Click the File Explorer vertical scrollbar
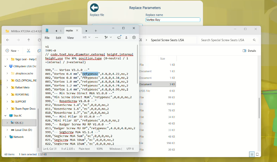The image size is (277, 162). 259,108
